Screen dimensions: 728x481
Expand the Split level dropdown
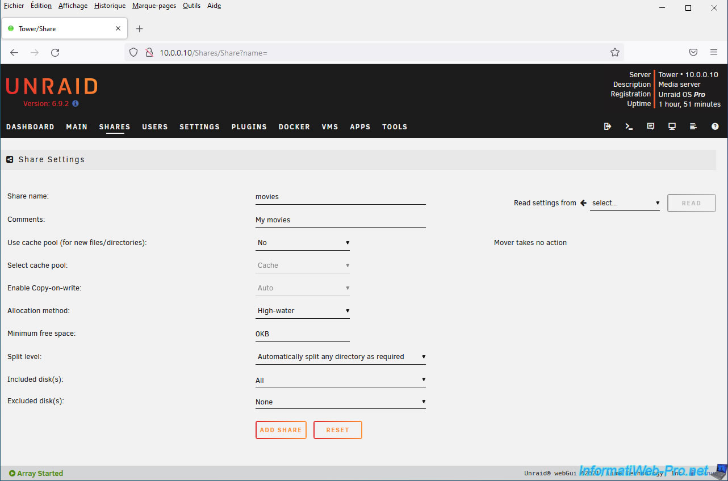340,357
